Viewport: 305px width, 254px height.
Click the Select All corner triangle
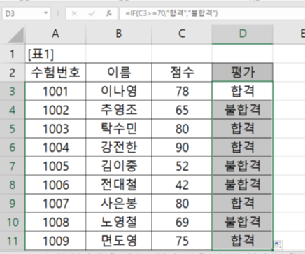coord(17,35)
